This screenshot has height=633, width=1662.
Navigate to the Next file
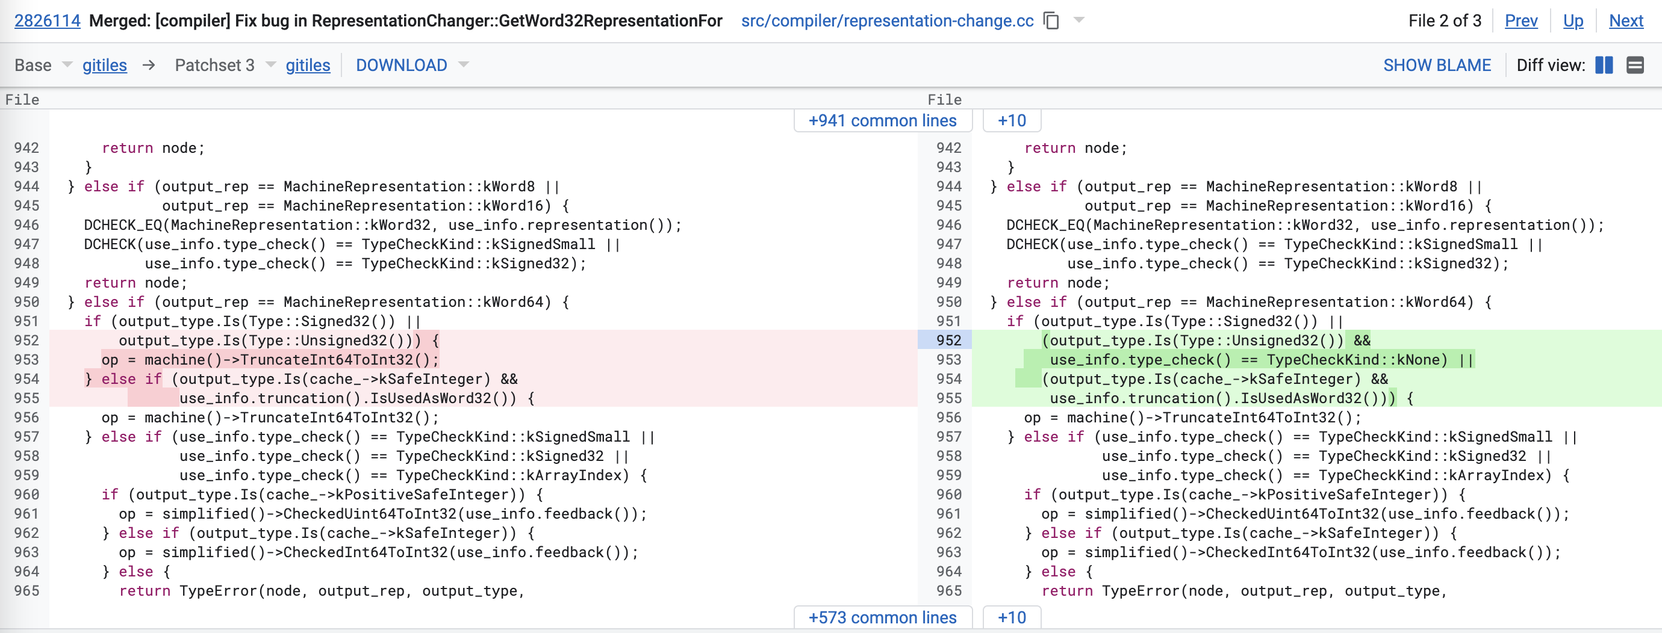[x=1625, y=20]
